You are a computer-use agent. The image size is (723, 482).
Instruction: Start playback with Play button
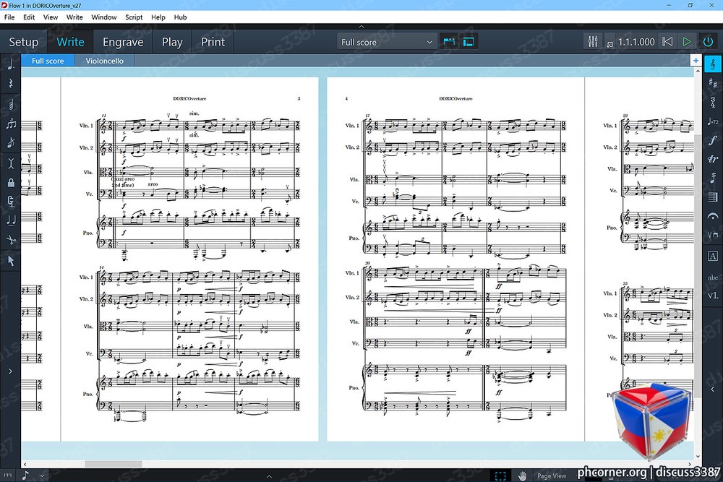point(687,42)
